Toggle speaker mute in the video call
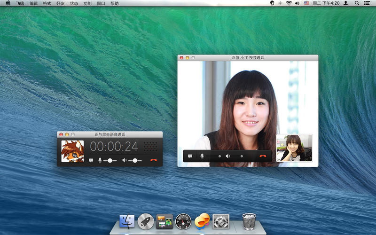 227,156
